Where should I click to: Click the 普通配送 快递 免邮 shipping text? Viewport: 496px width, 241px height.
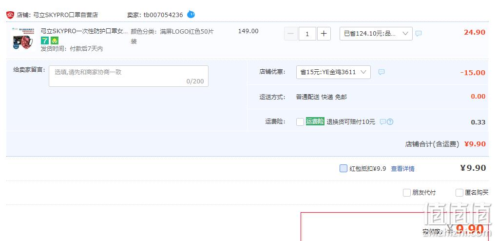(322, 97)
